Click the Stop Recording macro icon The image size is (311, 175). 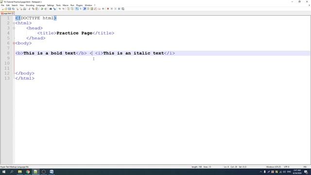click(112, 9)
